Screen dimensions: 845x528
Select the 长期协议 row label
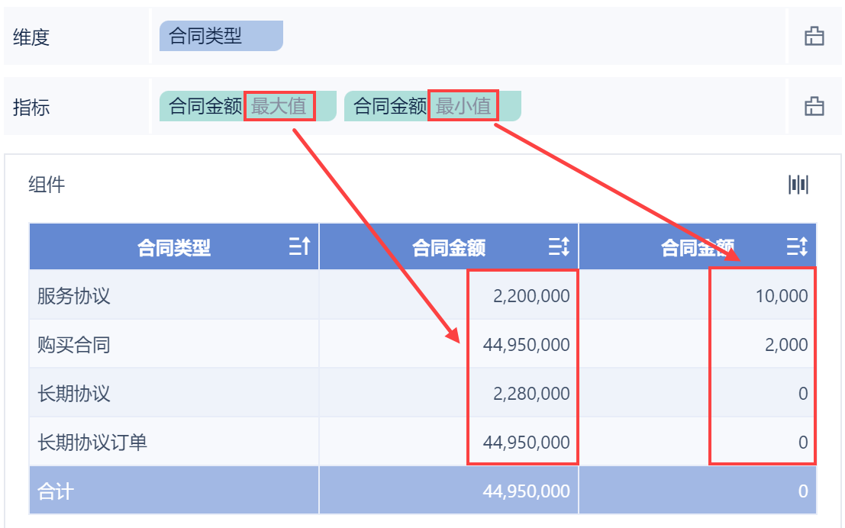[74, 393]
